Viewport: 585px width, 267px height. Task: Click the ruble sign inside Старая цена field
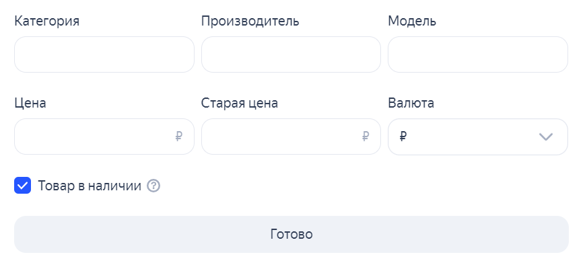[x=366, y=137]
